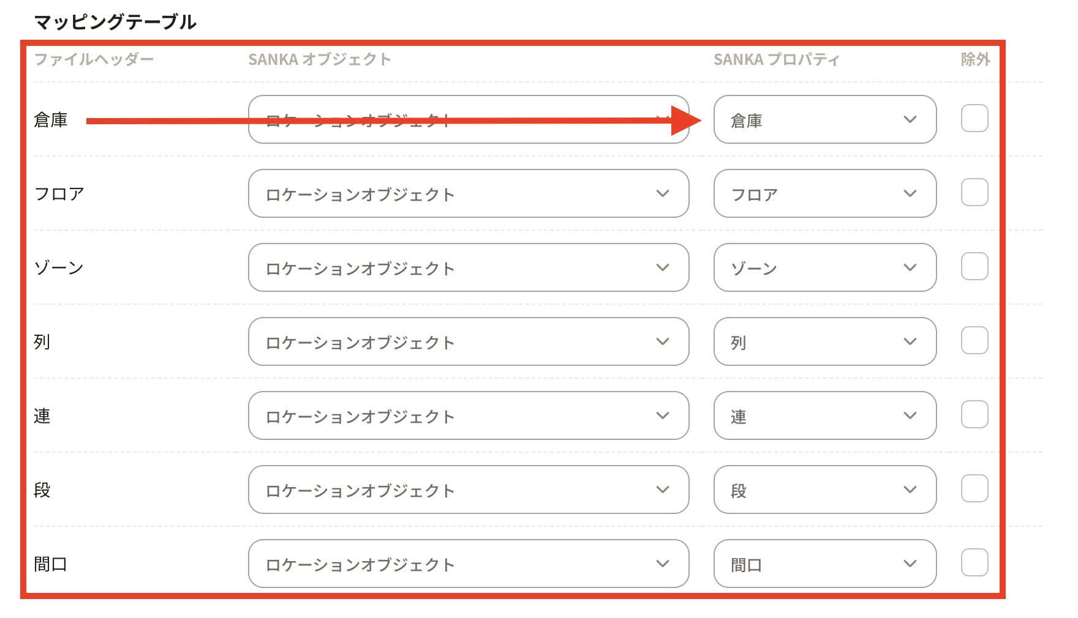Screen dimensions: 1078x618
Task: Check the exclude box for 列 row
Action: [974, 341]
